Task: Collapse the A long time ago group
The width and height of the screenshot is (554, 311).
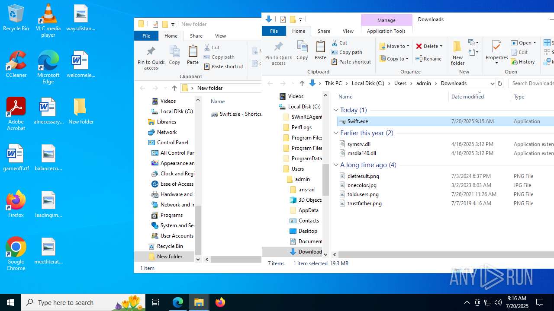Action: click(336, 165)
